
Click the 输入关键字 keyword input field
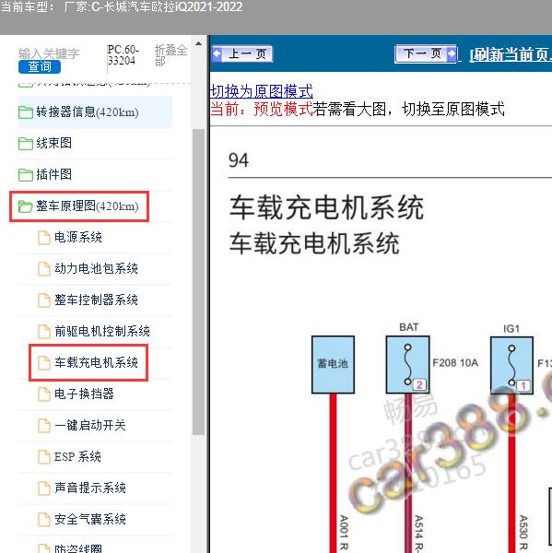pyautogui.click(x=49, y=53)
